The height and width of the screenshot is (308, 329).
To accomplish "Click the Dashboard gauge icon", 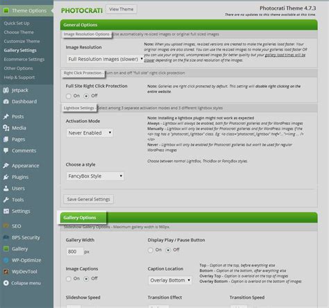I will (6, 101).
